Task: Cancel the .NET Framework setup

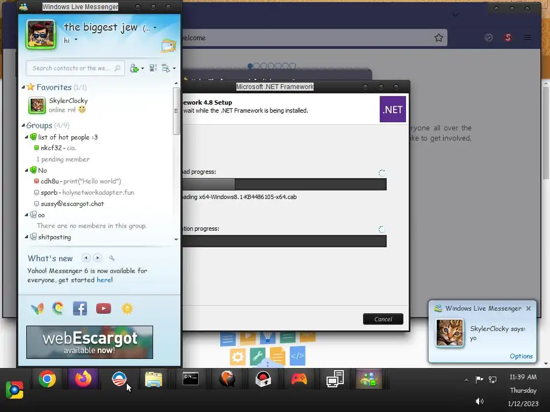Action: click(x=383, y=319)
